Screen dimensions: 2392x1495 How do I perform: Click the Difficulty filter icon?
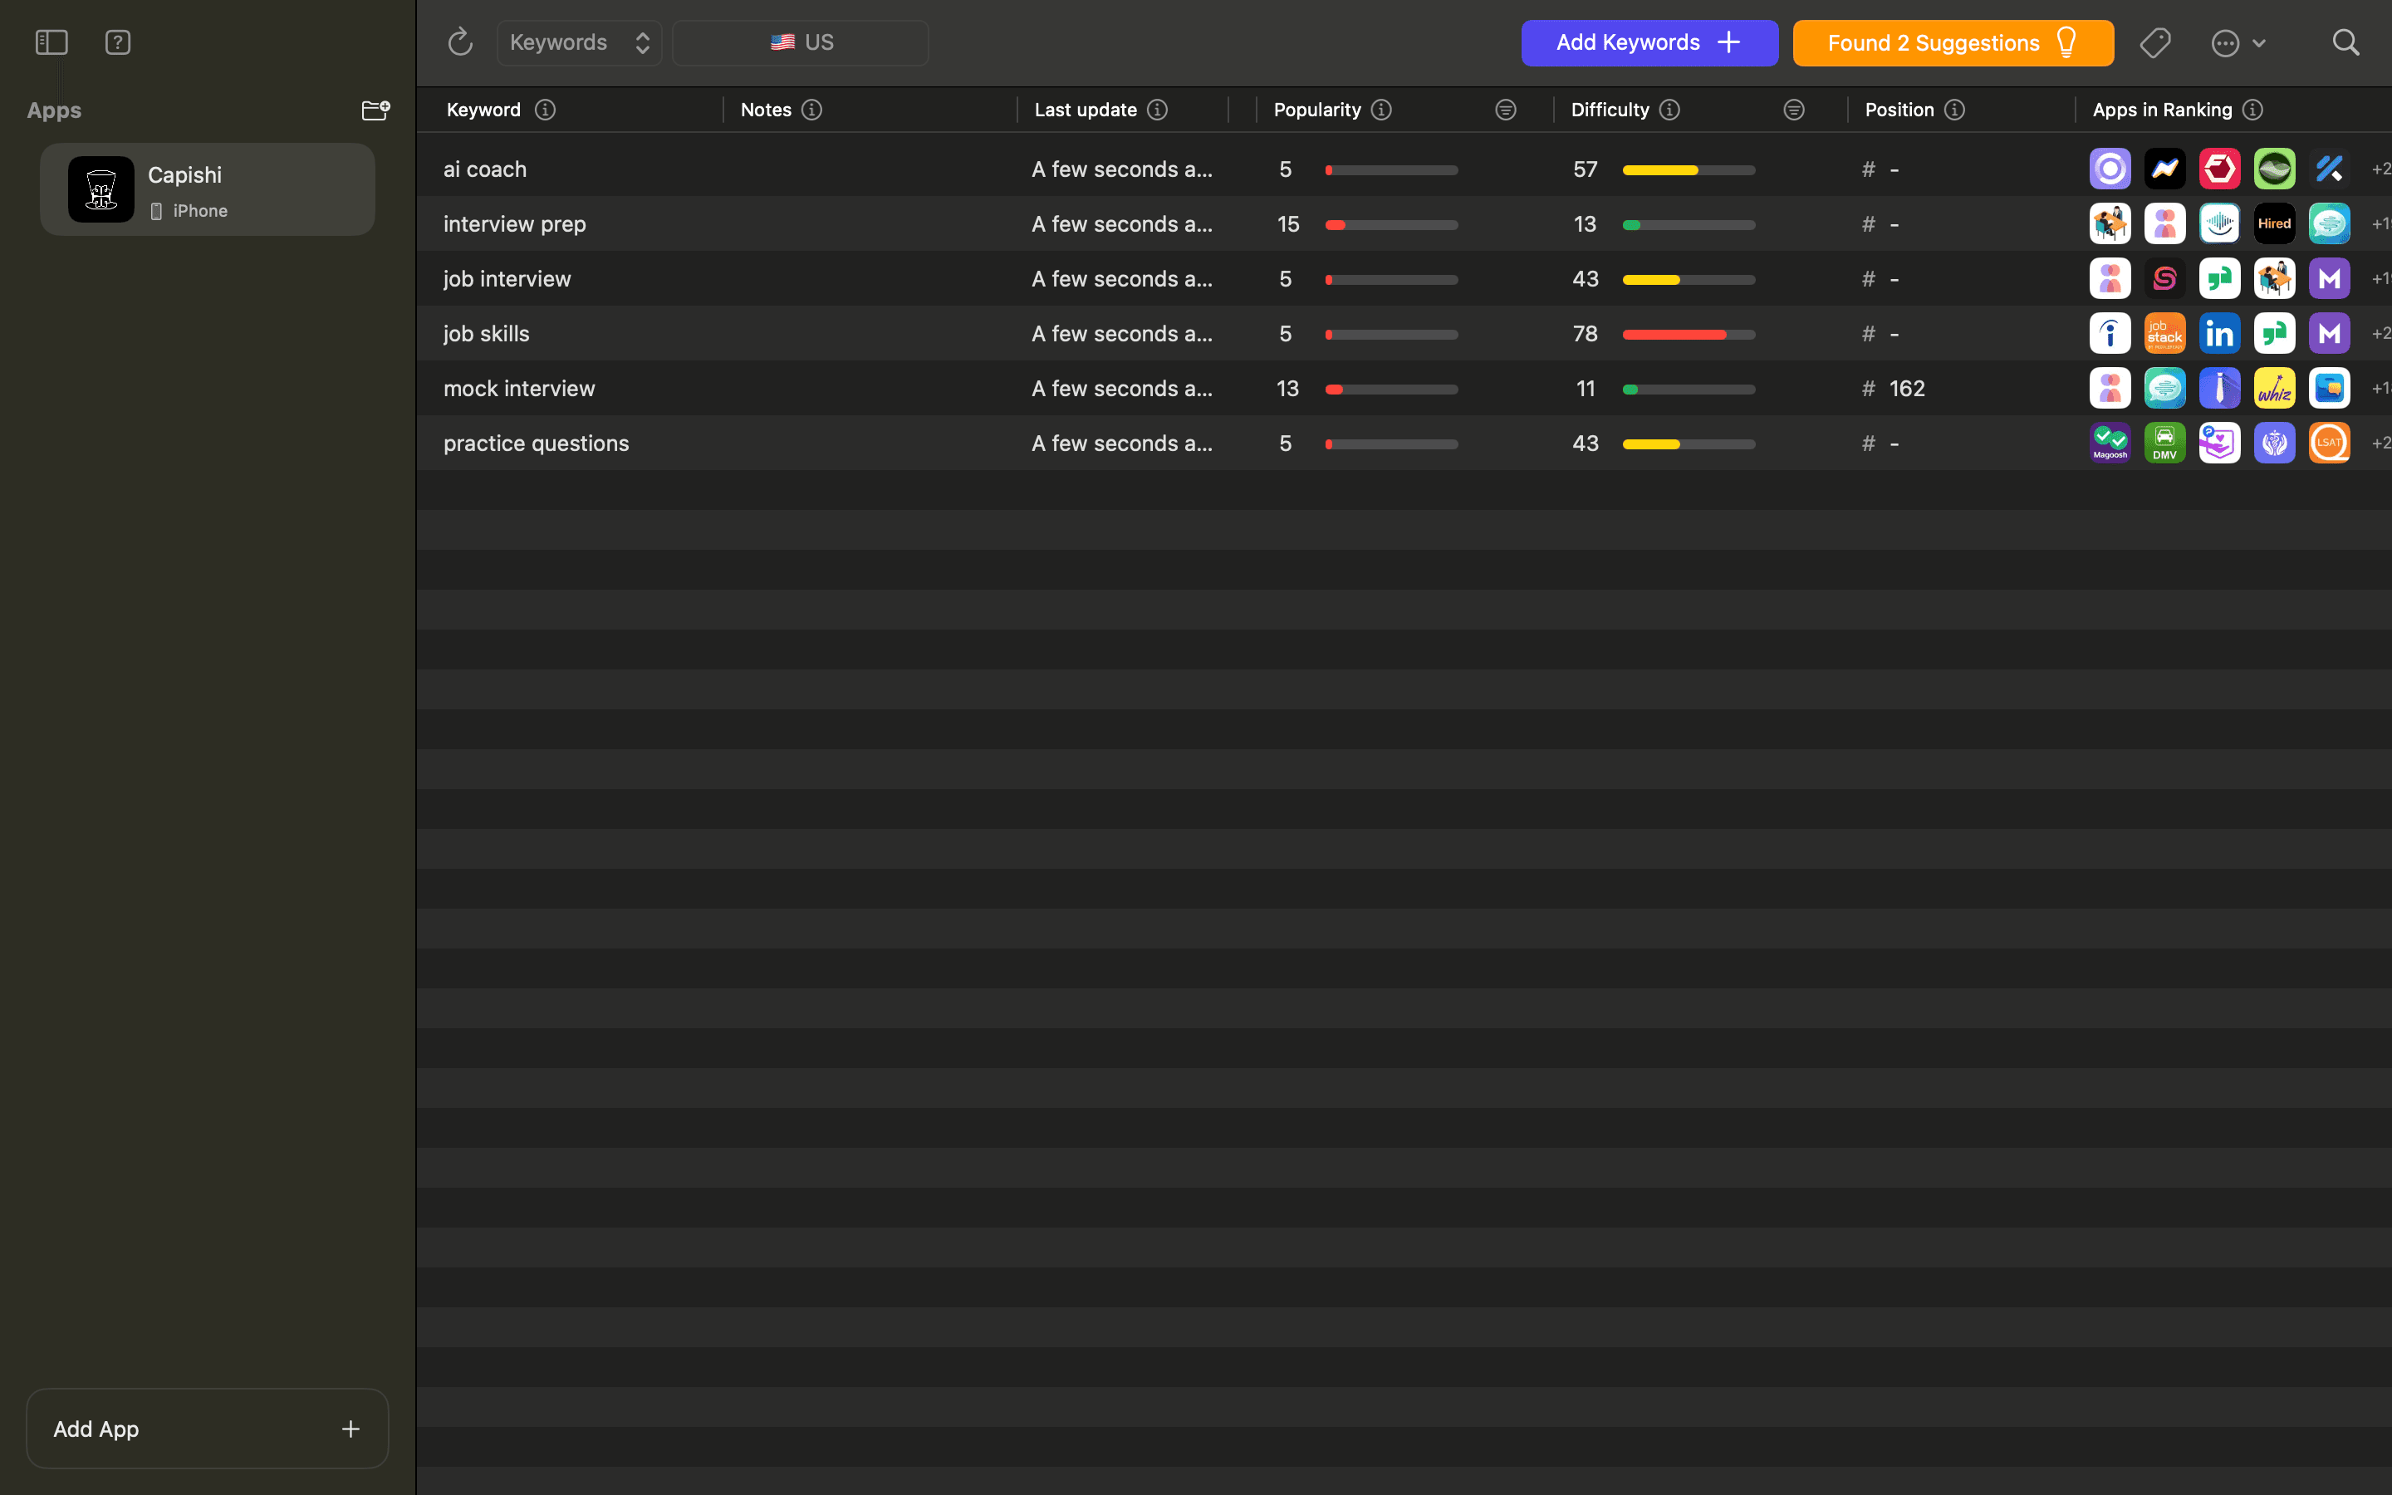[1793, 110]
